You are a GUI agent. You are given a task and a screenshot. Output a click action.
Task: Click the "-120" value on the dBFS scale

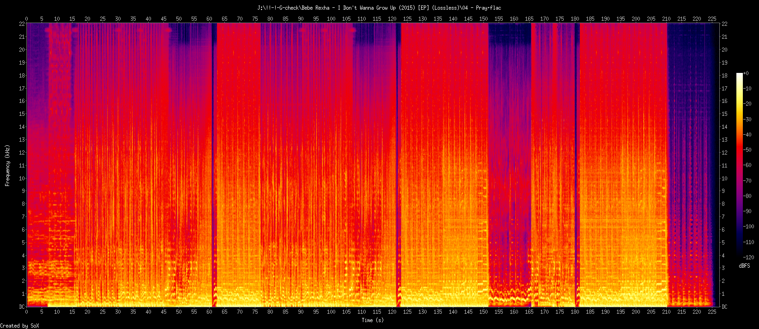coord(748,257)
